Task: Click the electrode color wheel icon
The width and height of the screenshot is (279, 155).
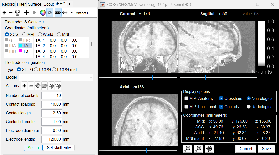Action: [43, 13]
